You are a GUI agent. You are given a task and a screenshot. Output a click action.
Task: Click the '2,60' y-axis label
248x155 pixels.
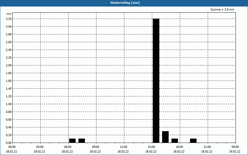coord(9,42)
